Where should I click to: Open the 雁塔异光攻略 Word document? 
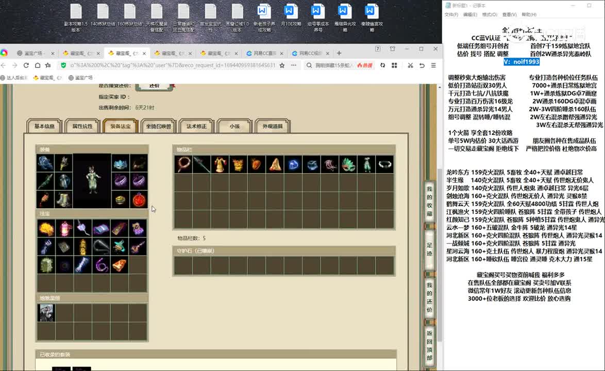(x=345, y=18)
